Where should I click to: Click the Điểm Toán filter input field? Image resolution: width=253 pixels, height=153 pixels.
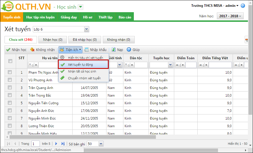pyautogui.click(x=191, y=65)
